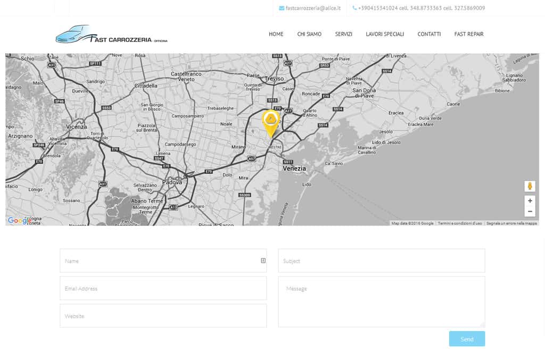Click the Lido di Jesolo map label

click(x=386, y=143)
